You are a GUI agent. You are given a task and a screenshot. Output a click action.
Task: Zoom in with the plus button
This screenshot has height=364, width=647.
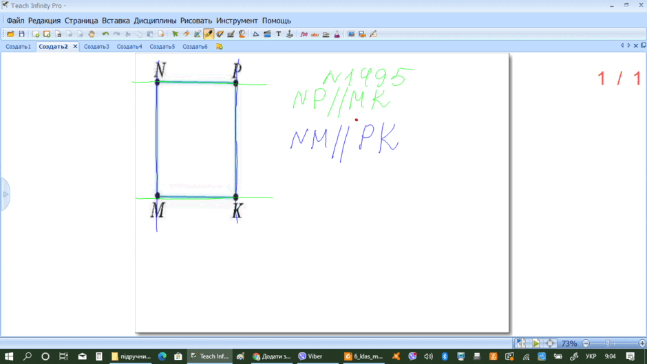642,343
